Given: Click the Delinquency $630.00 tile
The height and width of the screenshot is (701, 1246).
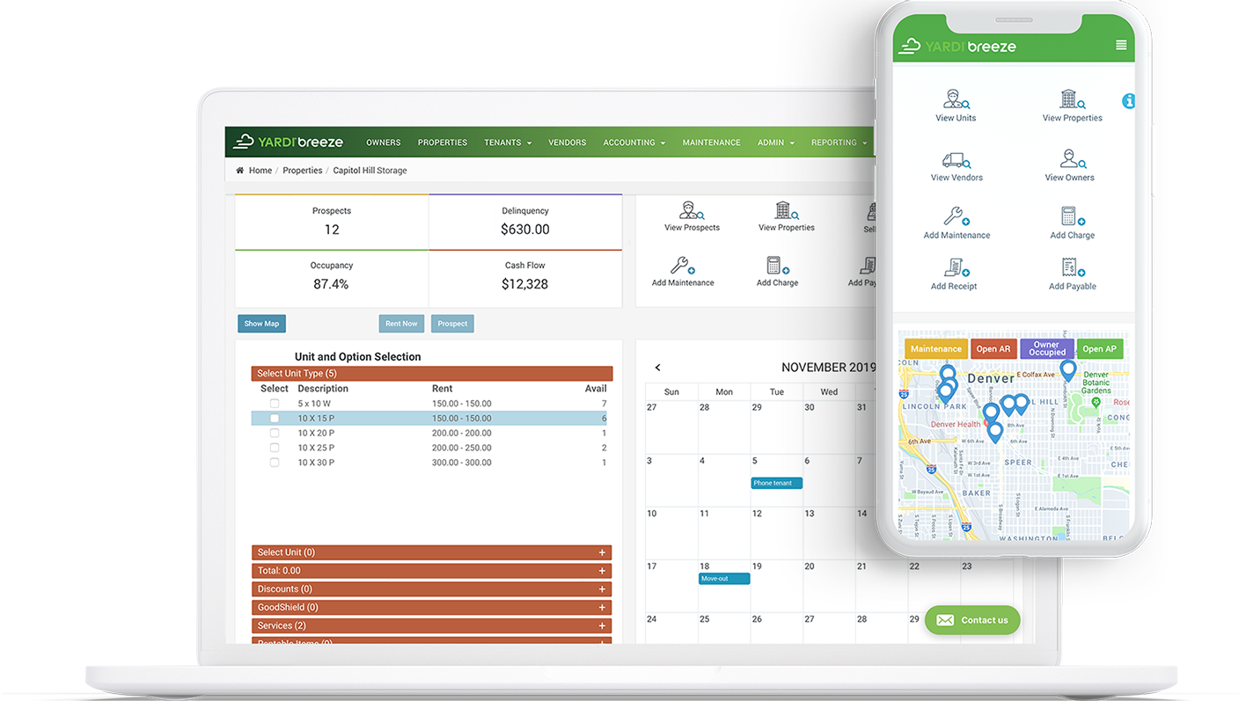Looking at the screenshot, I should click(x=525, y=222).
